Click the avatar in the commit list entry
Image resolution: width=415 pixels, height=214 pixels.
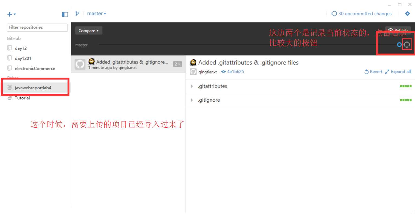pyautogui.click(x=80, y=64)
